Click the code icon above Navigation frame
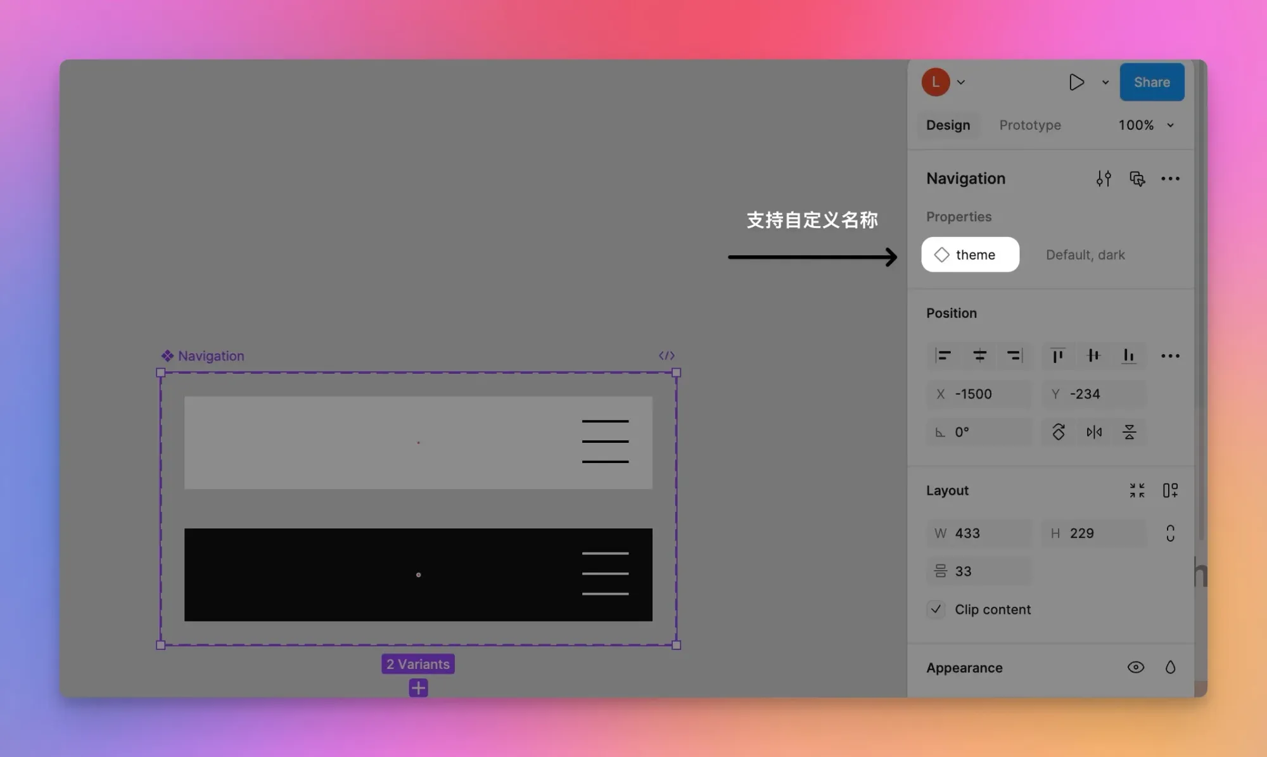The width and height of the screenshot is (1267, 757). 666,355
